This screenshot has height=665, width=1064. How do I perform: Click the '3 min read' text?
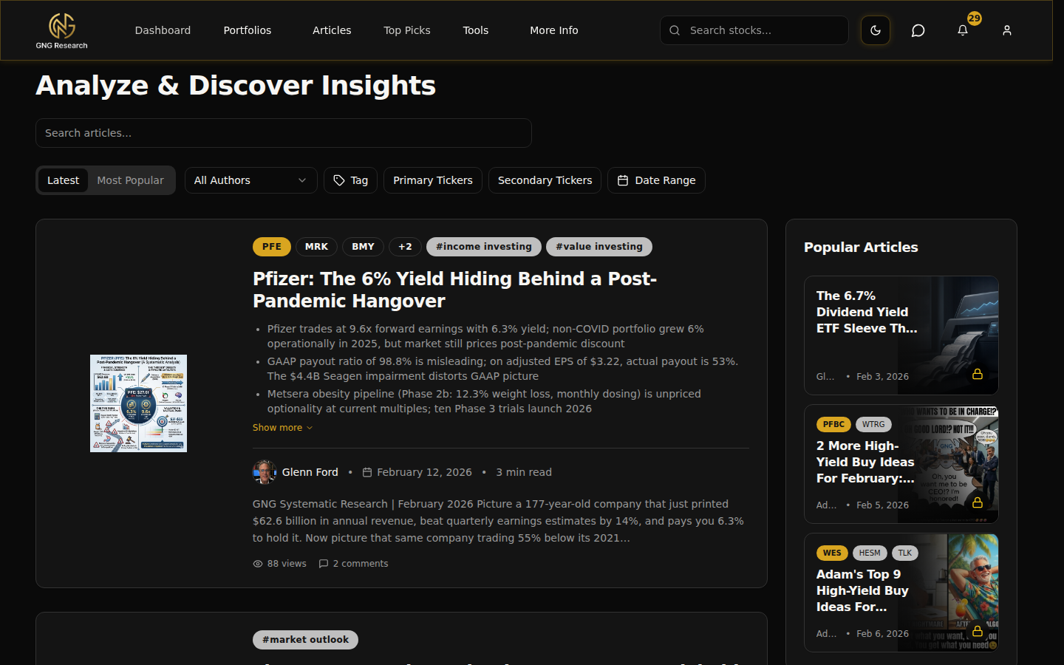[x=524, y=472]
